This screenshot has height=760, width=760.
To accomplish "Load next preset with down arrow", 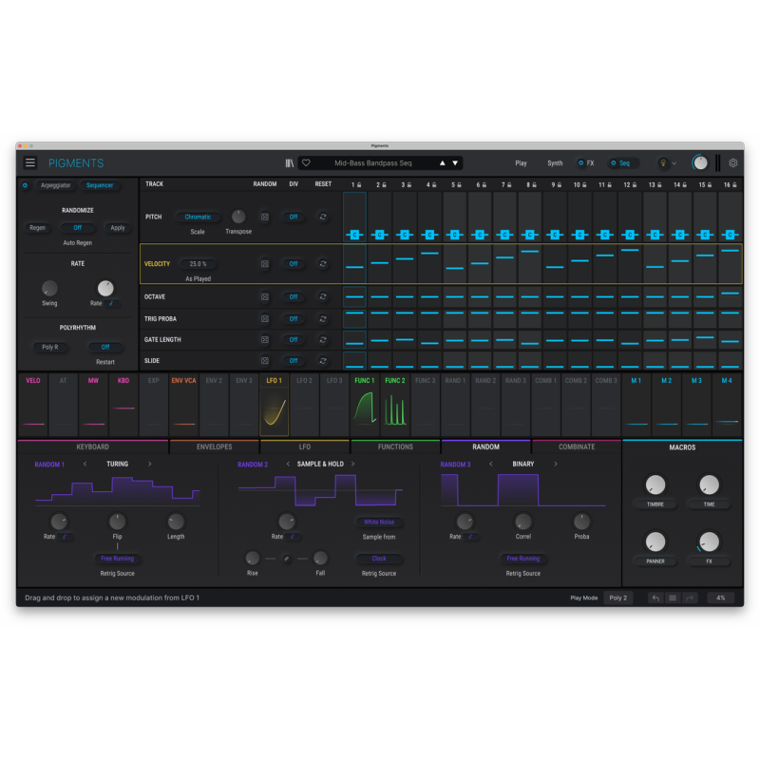I will pyautogui.click(x=455, y=163).
